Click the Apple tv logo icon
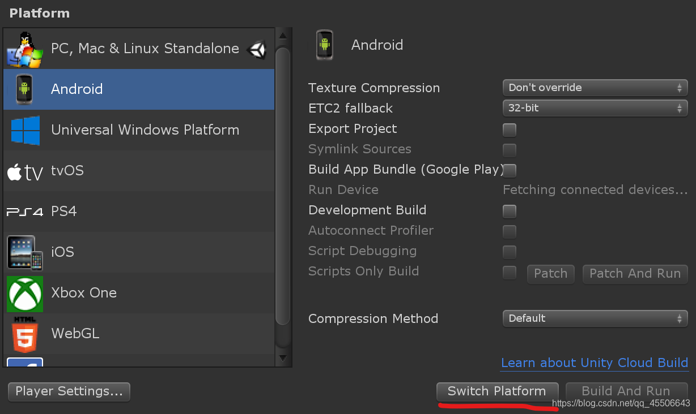 (25, 171)
